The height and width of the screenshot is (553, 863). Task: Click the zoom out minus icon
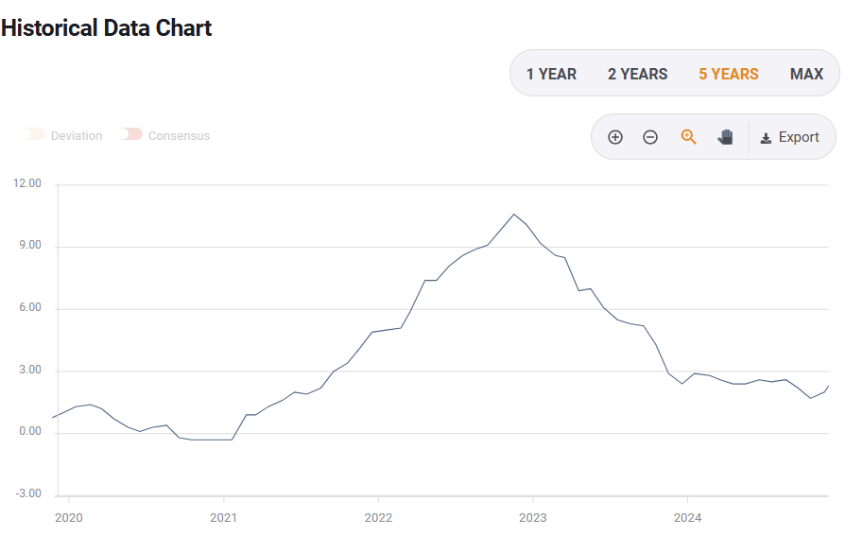[x=650, y=137]
